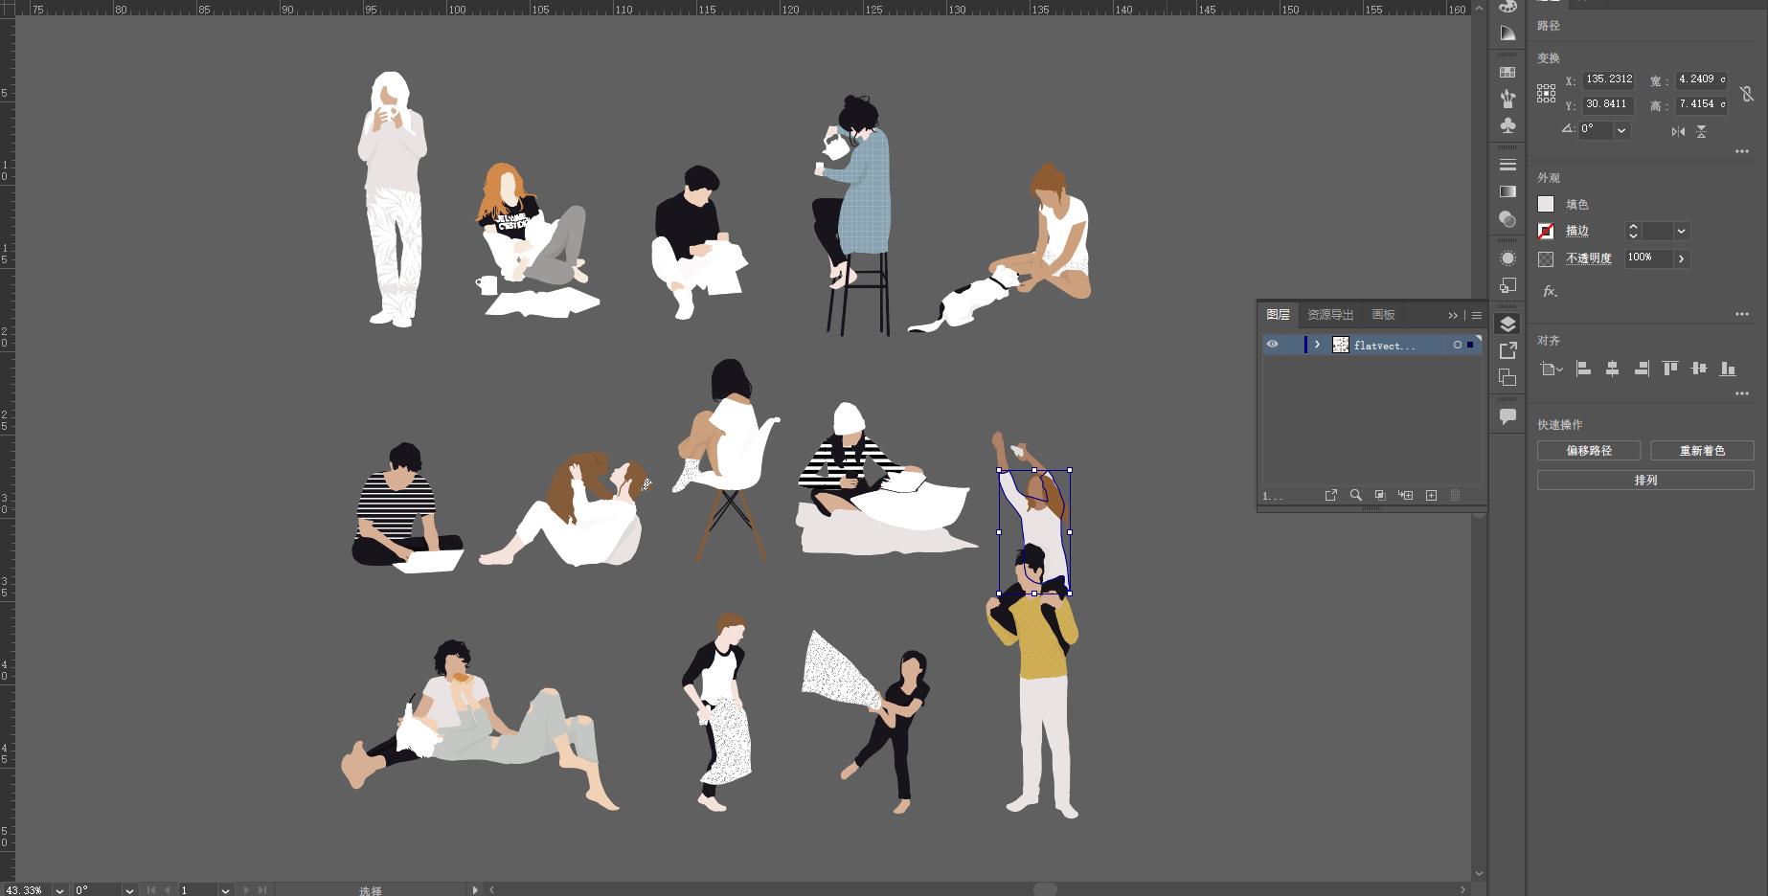Collapse the Layers panel with double arrows
Viewport: 1768px width, 896px height.
(1453, 315)
